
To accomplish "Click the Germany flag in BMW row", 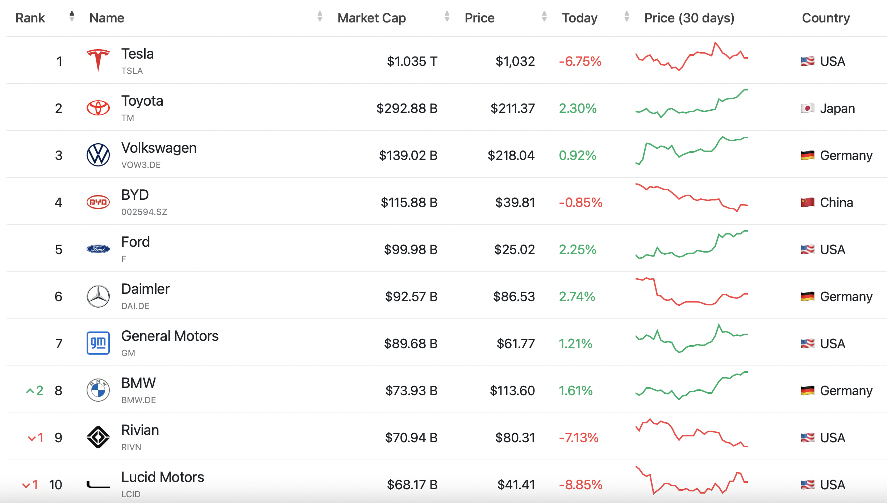I will point(808,391).
